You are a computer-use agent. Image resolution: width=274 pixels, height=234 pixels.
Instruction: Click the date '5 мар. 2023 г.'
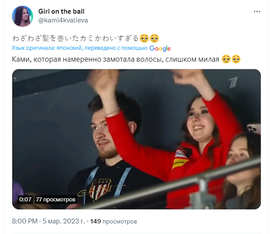pos(63,221)
